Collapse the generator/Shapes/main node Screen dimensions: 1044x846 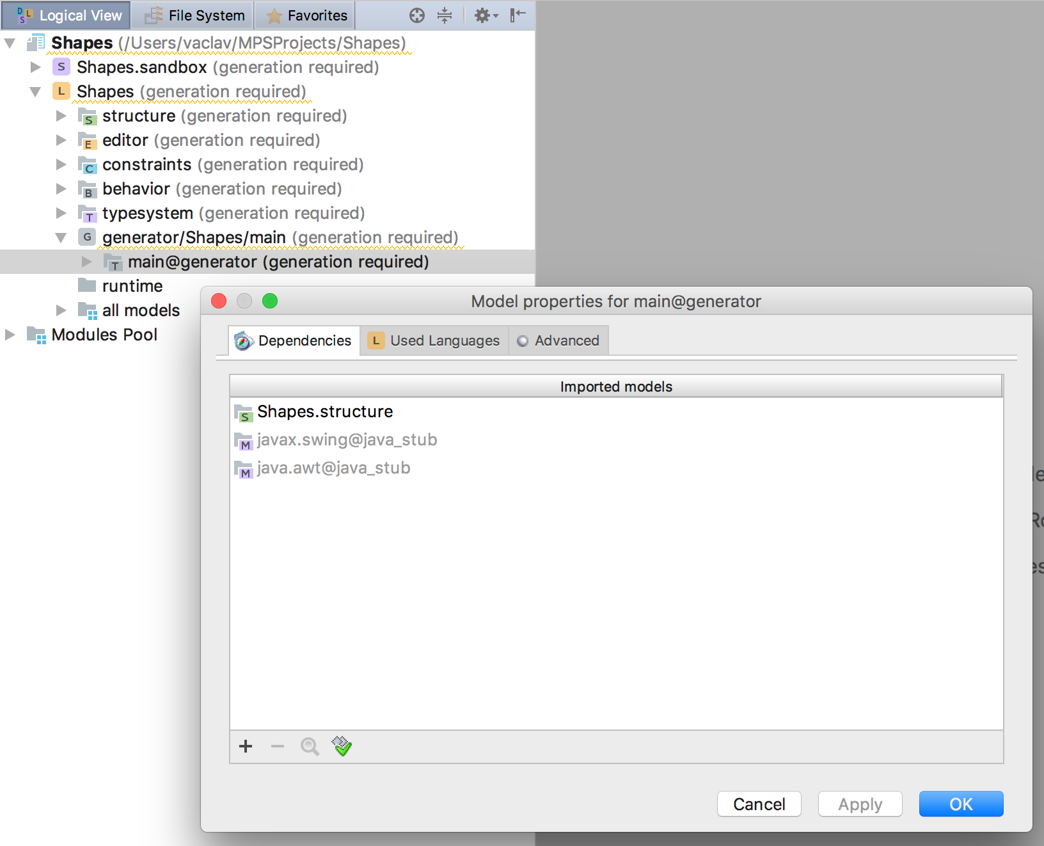[61, 237]
